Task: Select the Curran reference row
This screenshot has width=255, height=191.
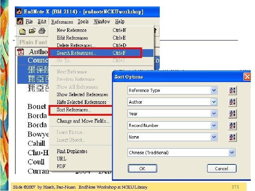Action: [x=38, y=171]
